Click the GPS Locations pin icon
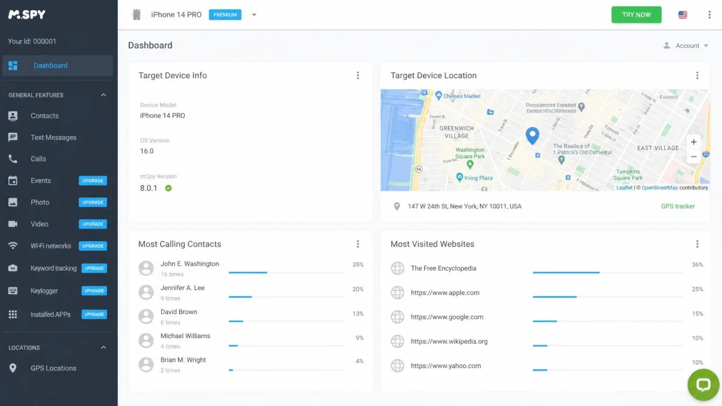 13,368
